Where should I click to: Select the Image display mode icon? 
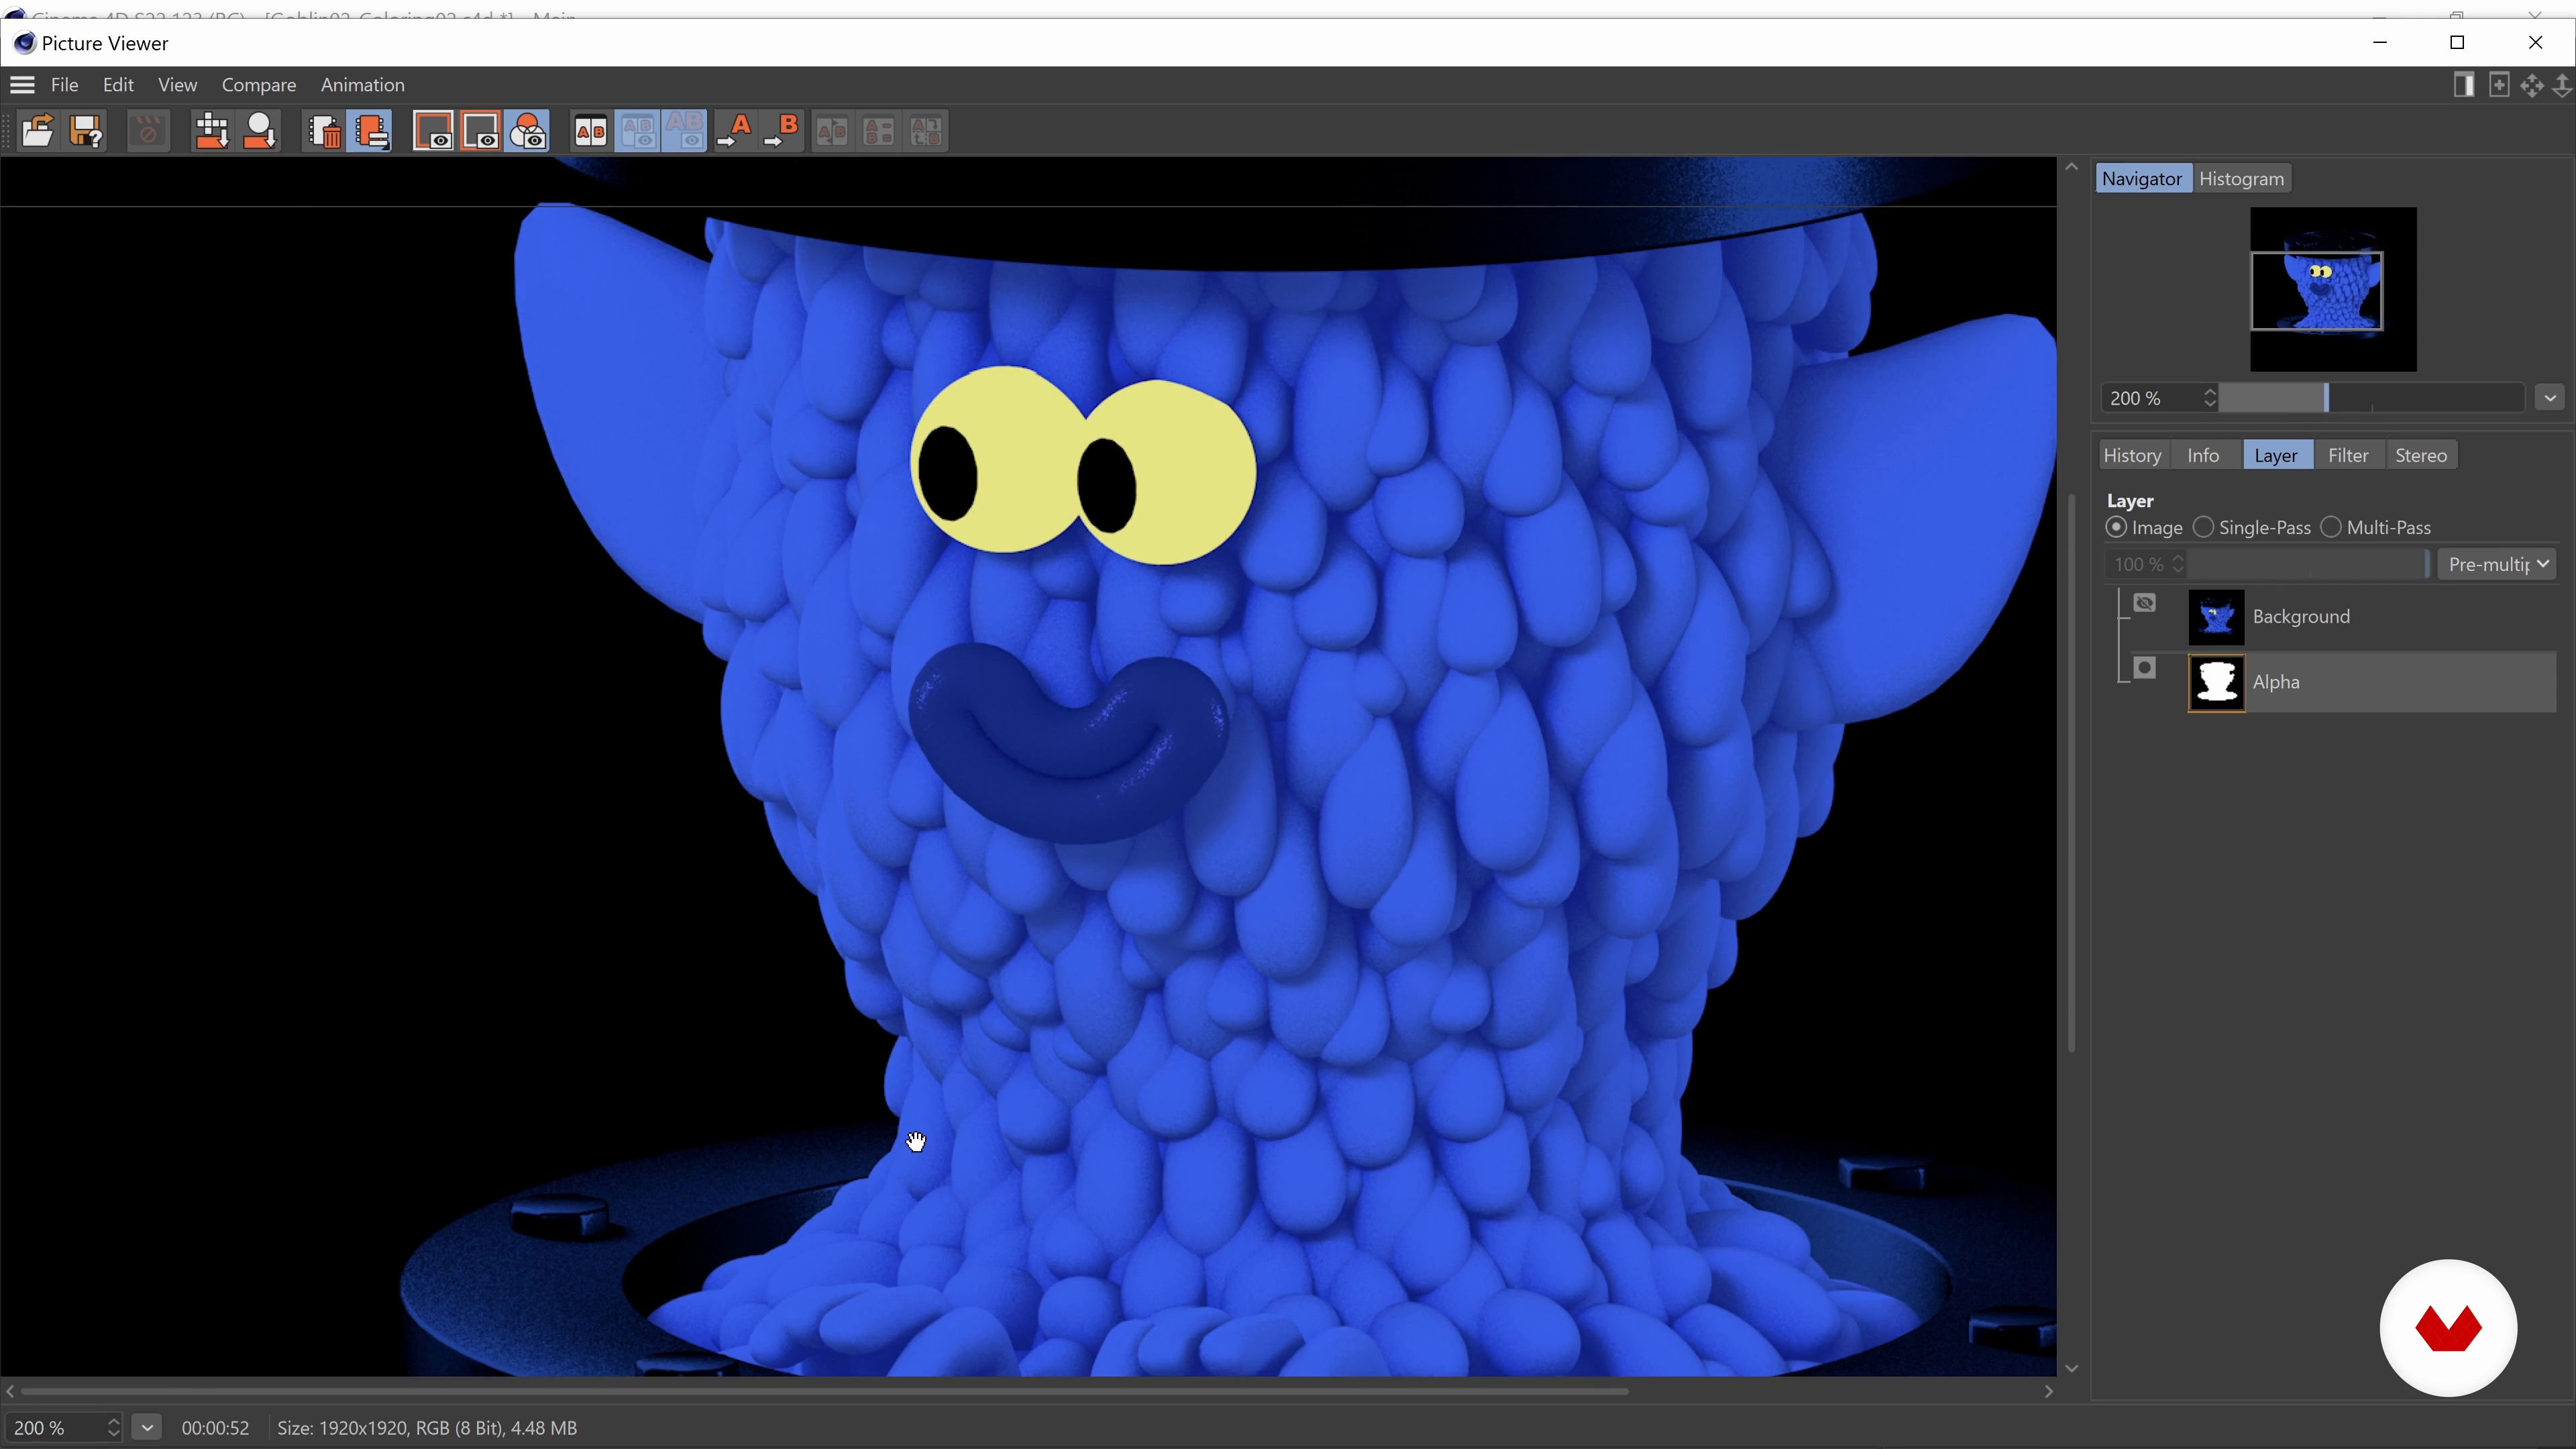[x=433, y=132]
